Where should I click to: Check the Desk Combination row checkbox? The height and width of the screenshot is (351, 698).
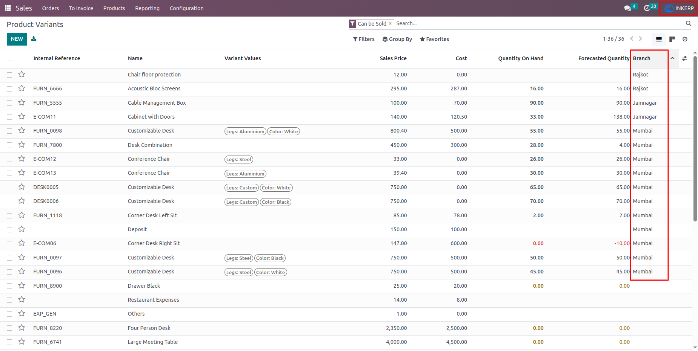(x=9, y=145)
